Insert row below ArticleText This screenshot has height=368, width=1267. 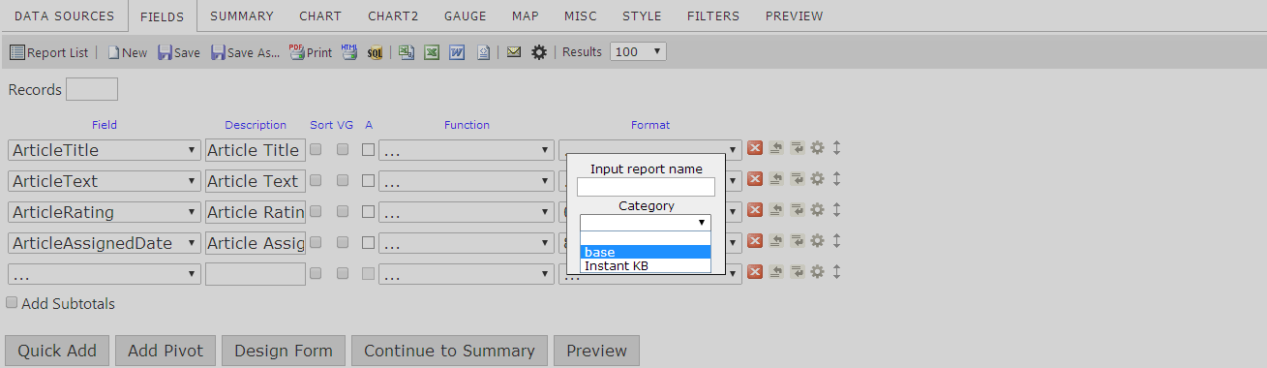coord(798,179)
